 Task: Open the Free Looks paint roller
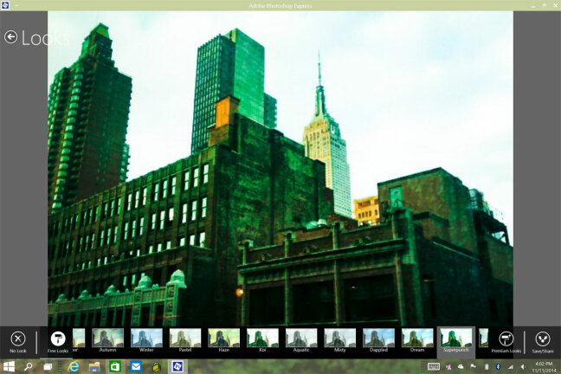[x=58, y=342]
